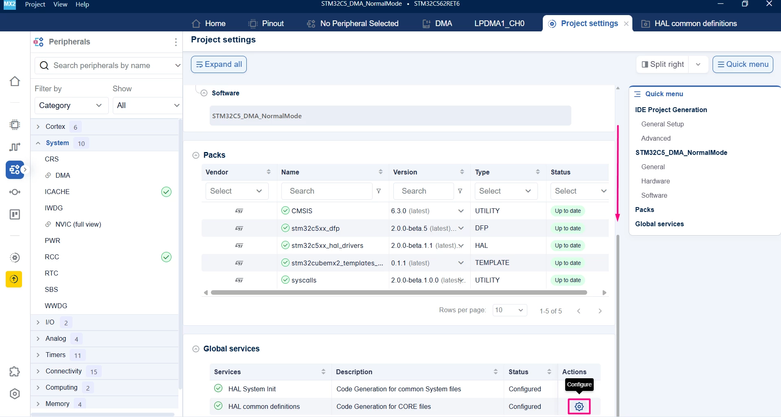Image resolution: width=781 pixels, height=417 pixels.
Task: Click the yellow code generation icon
Action: click(14, 279)
